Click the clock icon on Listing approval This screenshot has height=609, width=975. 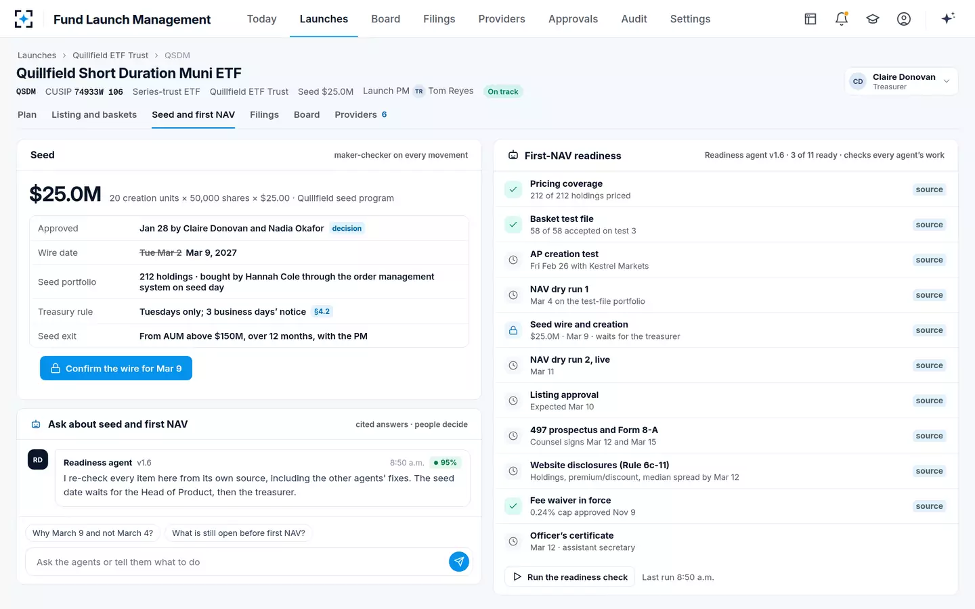513,401
